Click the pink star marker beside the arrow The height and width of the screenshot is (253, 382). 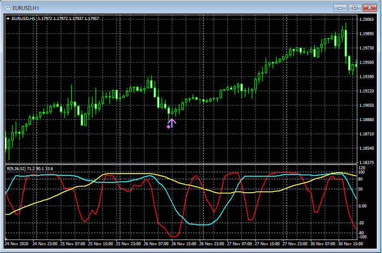168,127
